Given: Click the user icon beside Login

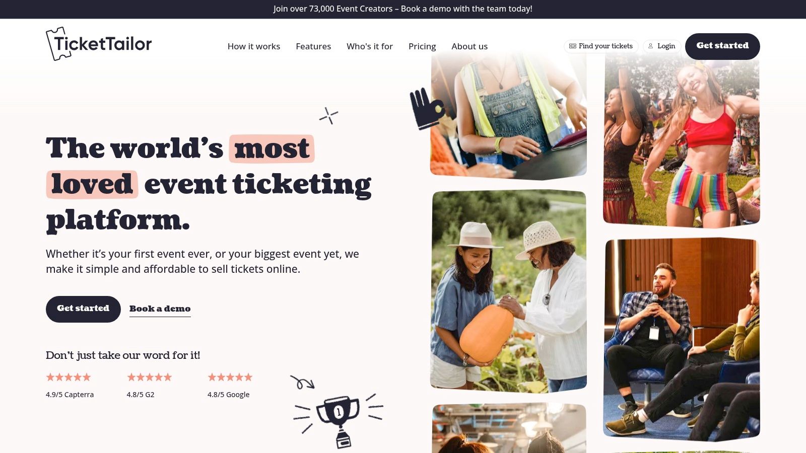Looking at the screenshot, I should (x=650, y=46).
